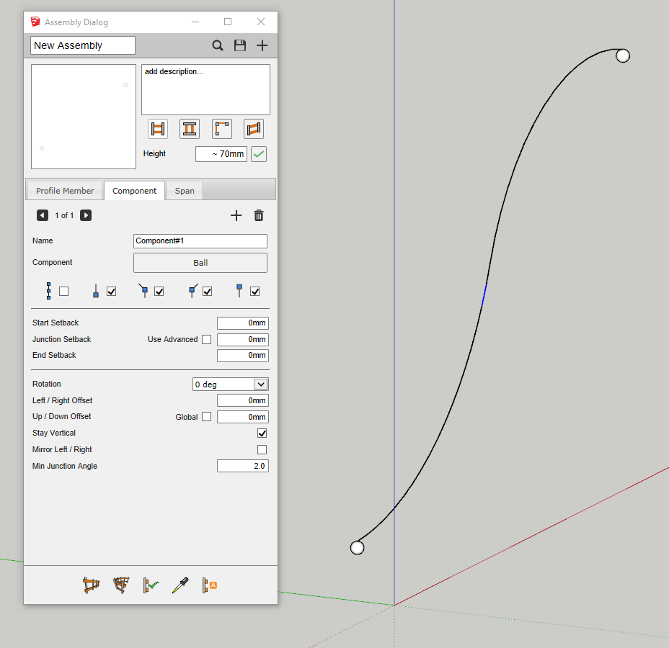Image resolution: width=669 pixels, height=648 pixels.
Task: Click the add description text area
Action: pyautogui.click(x=205, y=89)
